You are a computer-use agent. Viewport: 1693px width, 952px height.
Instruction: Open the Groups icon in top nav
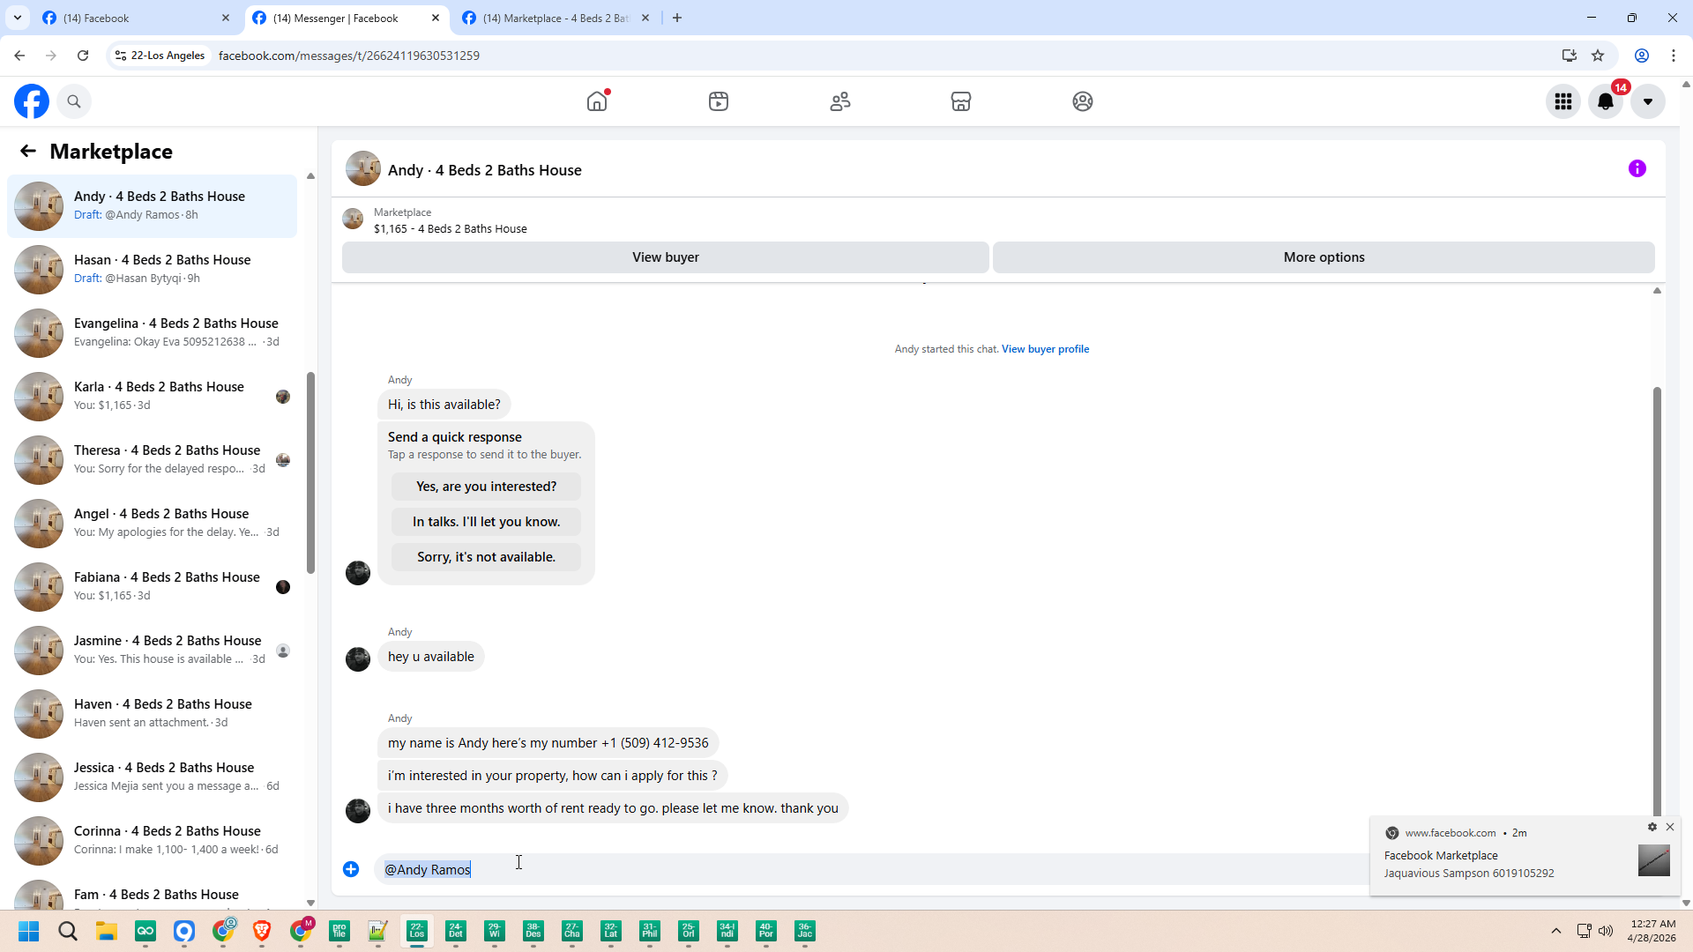click(x=1083, y=101)
